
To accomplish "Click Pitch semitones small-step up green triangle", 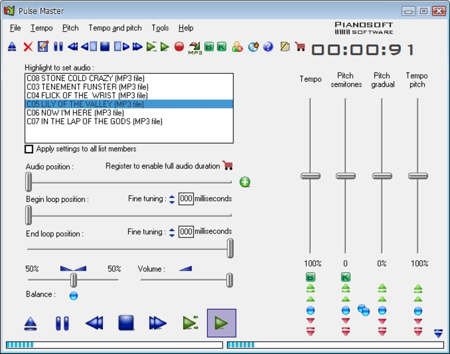I will (x=346, y=299).
